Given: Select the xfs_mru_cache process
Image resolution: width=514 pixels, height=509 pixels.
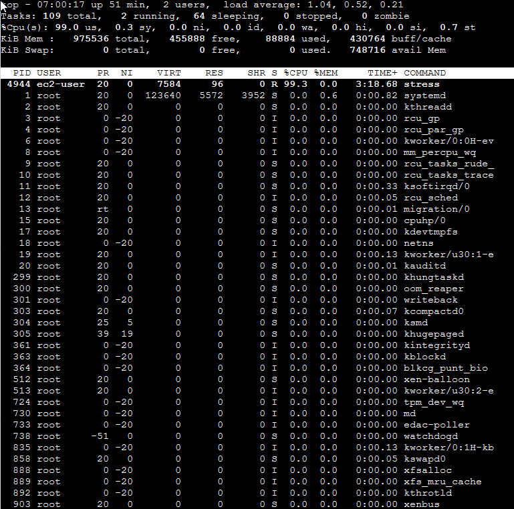Looking at the screenshot, I should point(442,482).
